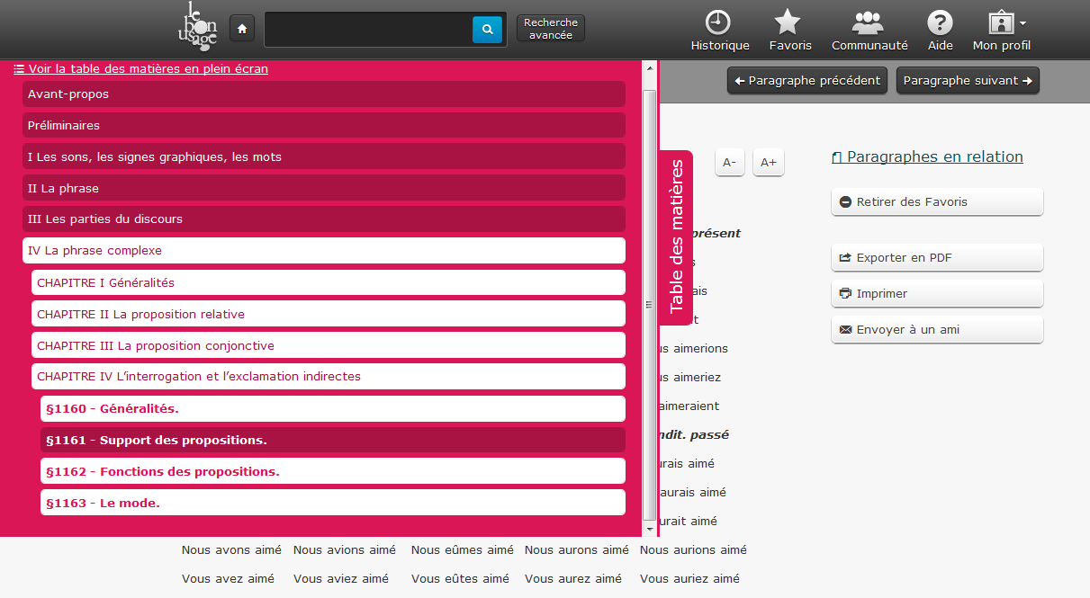Open Historique clock icon
Viewport: 1090px width, 598px height.
(x=719, y=23)
